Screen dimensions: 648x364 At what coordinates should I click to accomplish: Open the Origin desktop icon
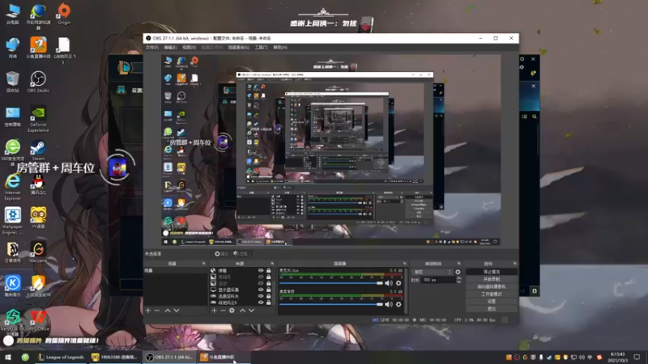64,14
